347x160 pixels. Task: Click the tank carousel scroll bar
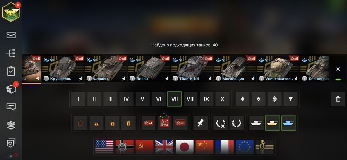(53, 83)
